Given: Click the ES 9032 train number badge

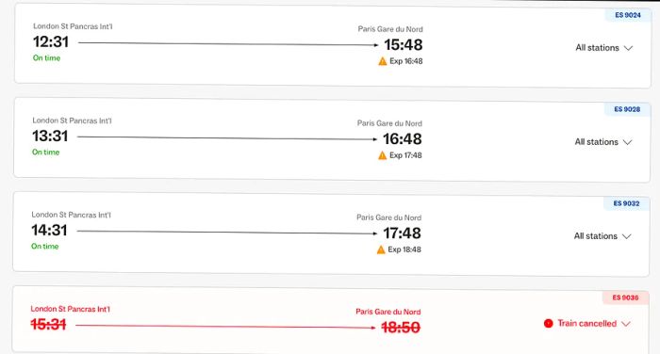Looking at the screenshot, I should click(x=626, y=203).
